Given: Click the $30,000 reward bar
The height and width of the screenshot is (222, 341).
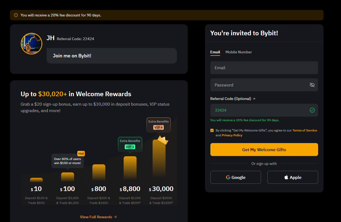Looking at the screenshot, I should point(159,158).
